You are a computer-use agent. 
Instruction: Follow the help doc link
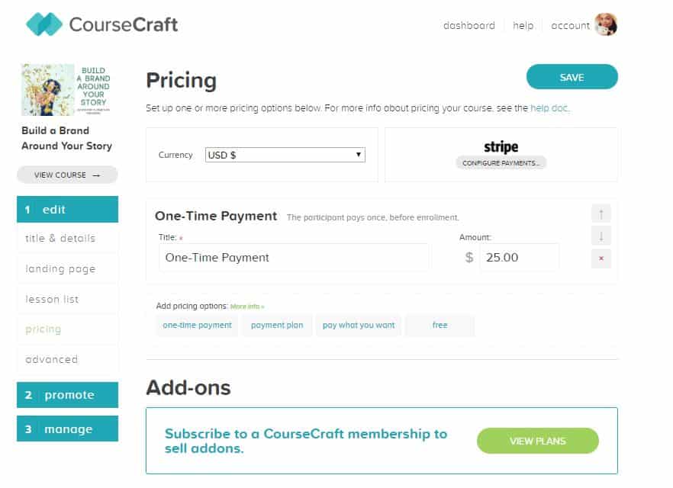[x=549, y=108]
